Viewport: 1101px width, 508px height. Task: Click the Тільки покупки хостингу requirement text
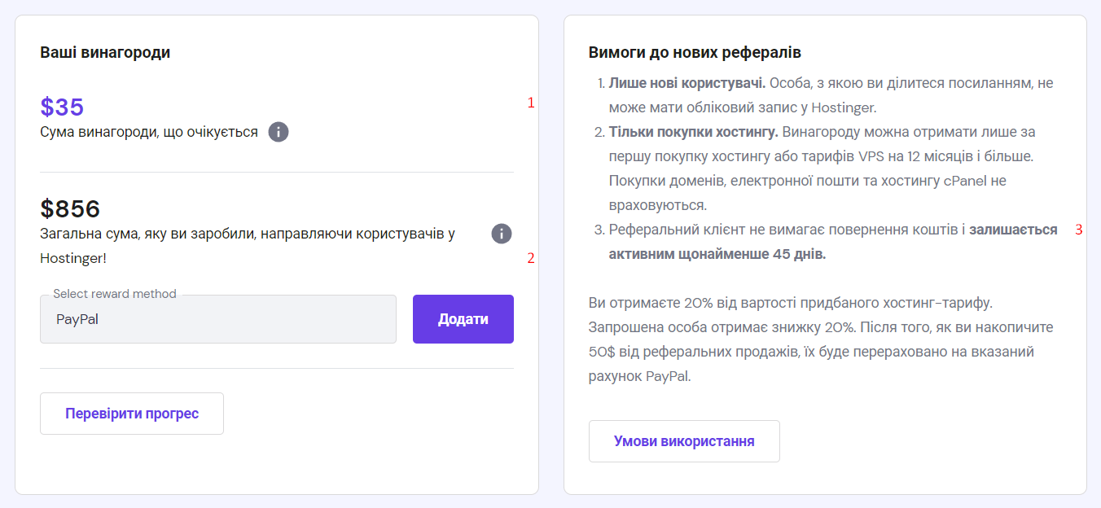point(693,132)
